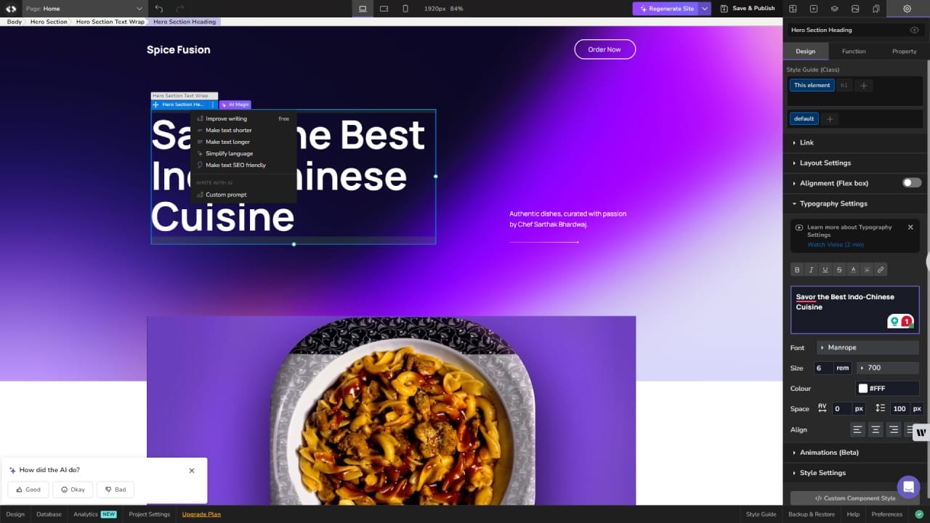Apply underline formatting in typography toolbar
The height and width of the screenshot is (523, 930).
tap(825, 269)
